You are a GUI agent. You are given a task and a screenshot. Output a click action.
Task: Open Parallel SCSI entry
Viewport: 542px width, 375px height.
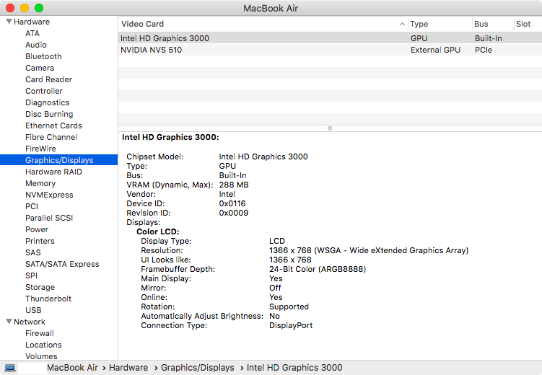(x=49, y=218)
